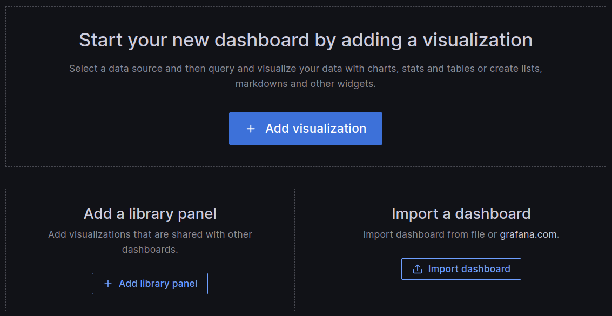Click the Select a data source description text
The image size is (612, 316).
306,76
